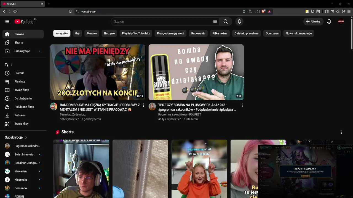Click the Brave VPN shield icon
The image size is (353, 198).
click(343, 12)
